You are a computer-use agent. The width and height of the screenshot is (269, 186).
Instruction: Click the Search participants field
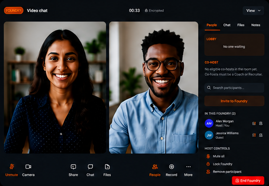coord(234,88)
